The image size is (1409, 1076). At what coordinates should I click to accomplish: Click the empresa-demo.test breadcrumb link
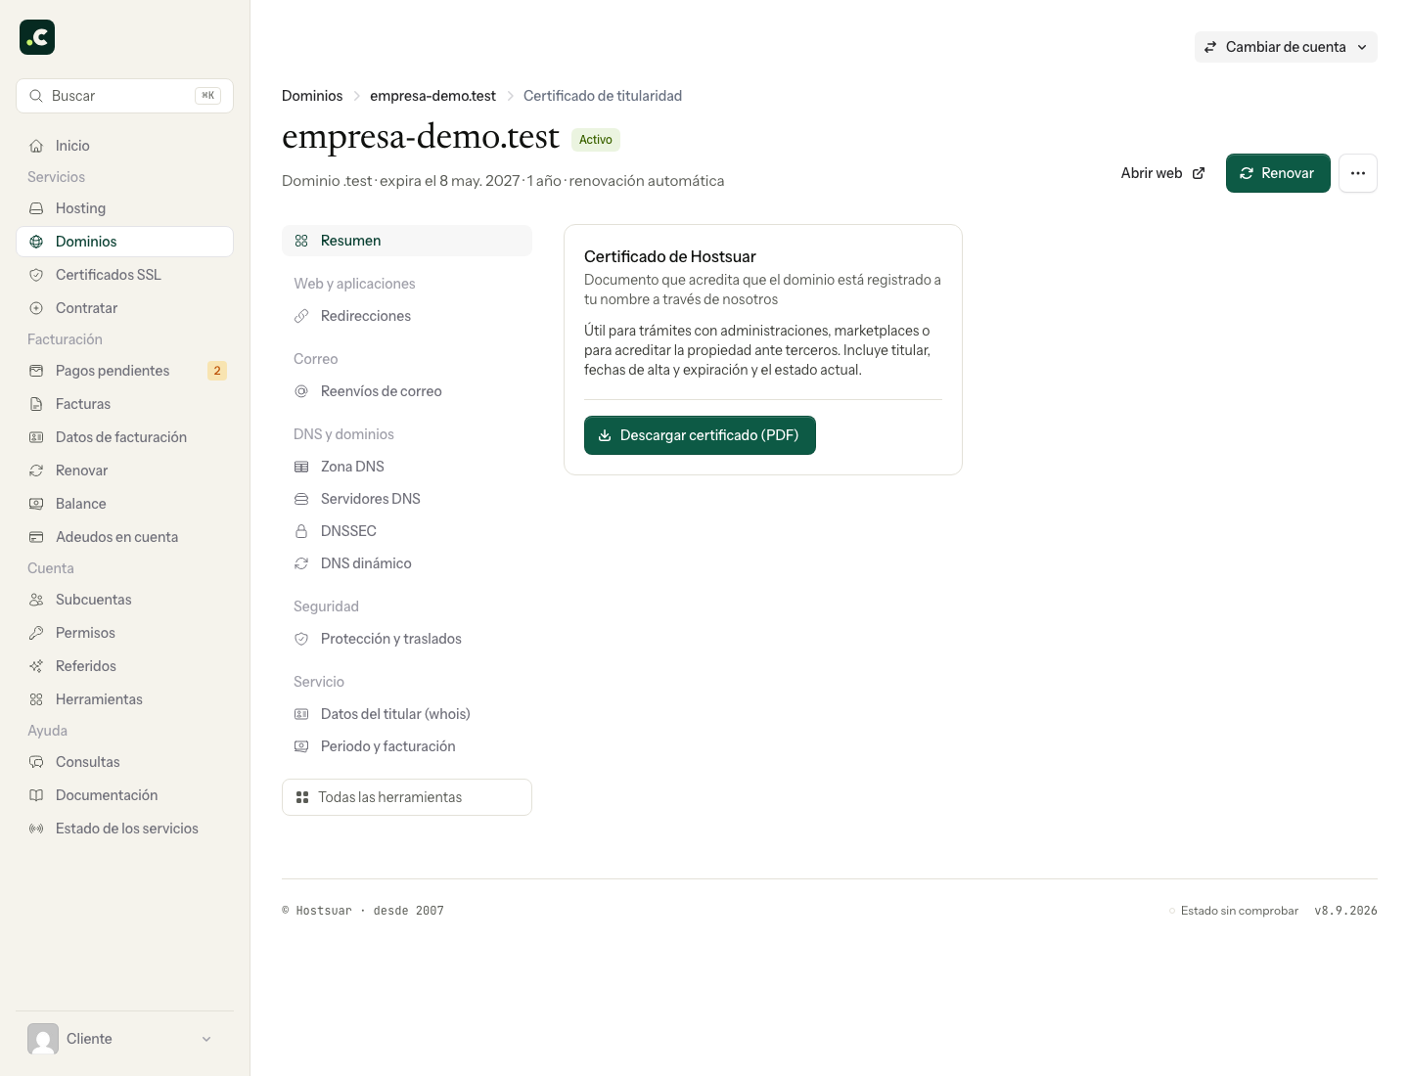432,96
